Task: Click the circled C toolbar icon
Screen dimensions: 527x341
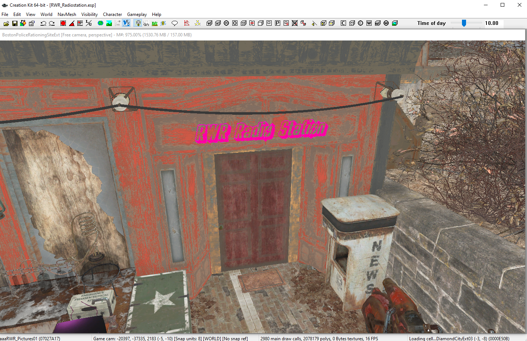Action: 361,23
